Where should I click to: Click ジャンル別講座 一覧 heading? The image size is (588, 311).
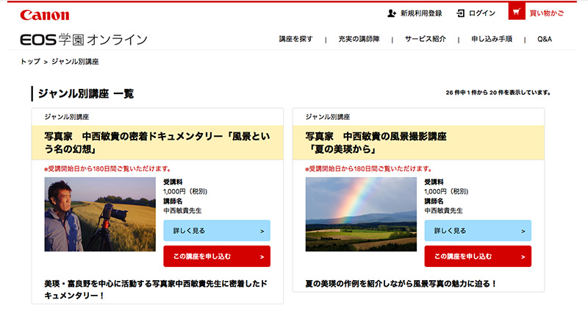point(86,94)
